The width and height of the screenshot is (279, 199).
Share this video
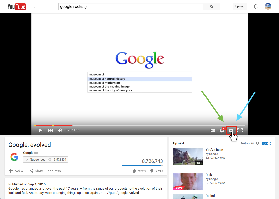36,171
